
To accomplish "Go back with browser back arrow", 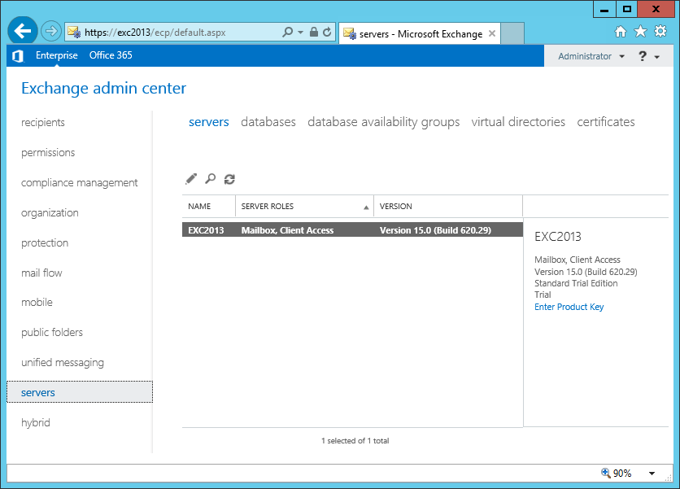I will click(x=22, y=31).
